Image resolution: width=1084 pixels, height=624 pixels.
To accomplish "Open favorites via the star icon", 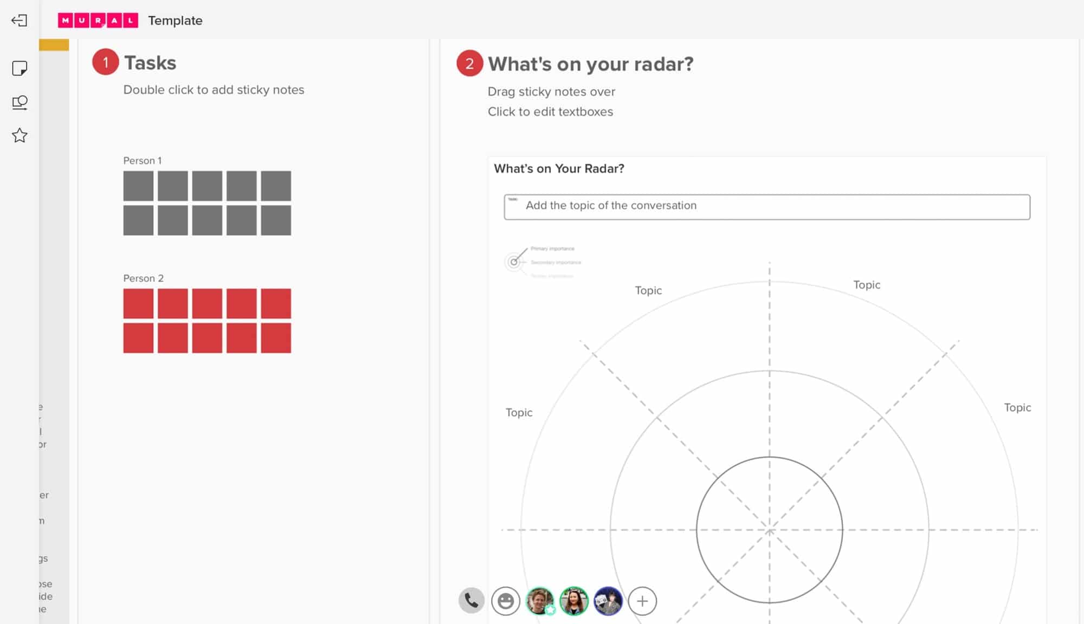I will click(20, 135).
